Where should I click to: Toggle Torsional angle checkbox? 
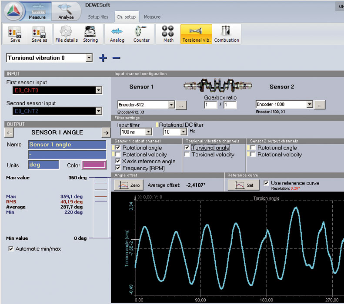coord(187,148)
